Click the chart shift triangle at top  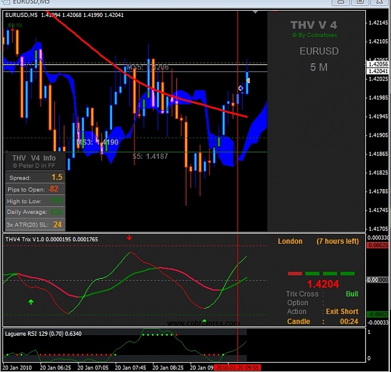pos(255,12)
